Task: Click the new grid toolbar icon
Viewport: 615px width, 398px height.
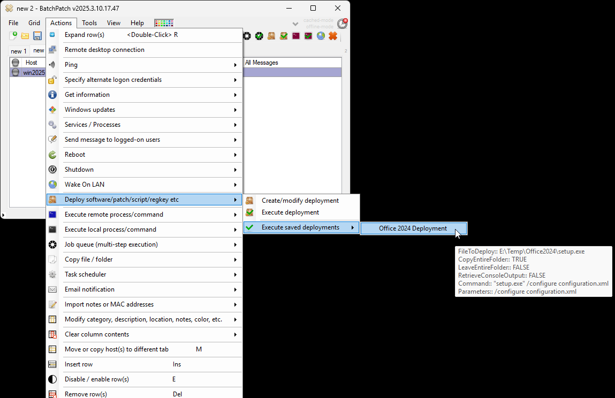Action: [x=13, y=36]
